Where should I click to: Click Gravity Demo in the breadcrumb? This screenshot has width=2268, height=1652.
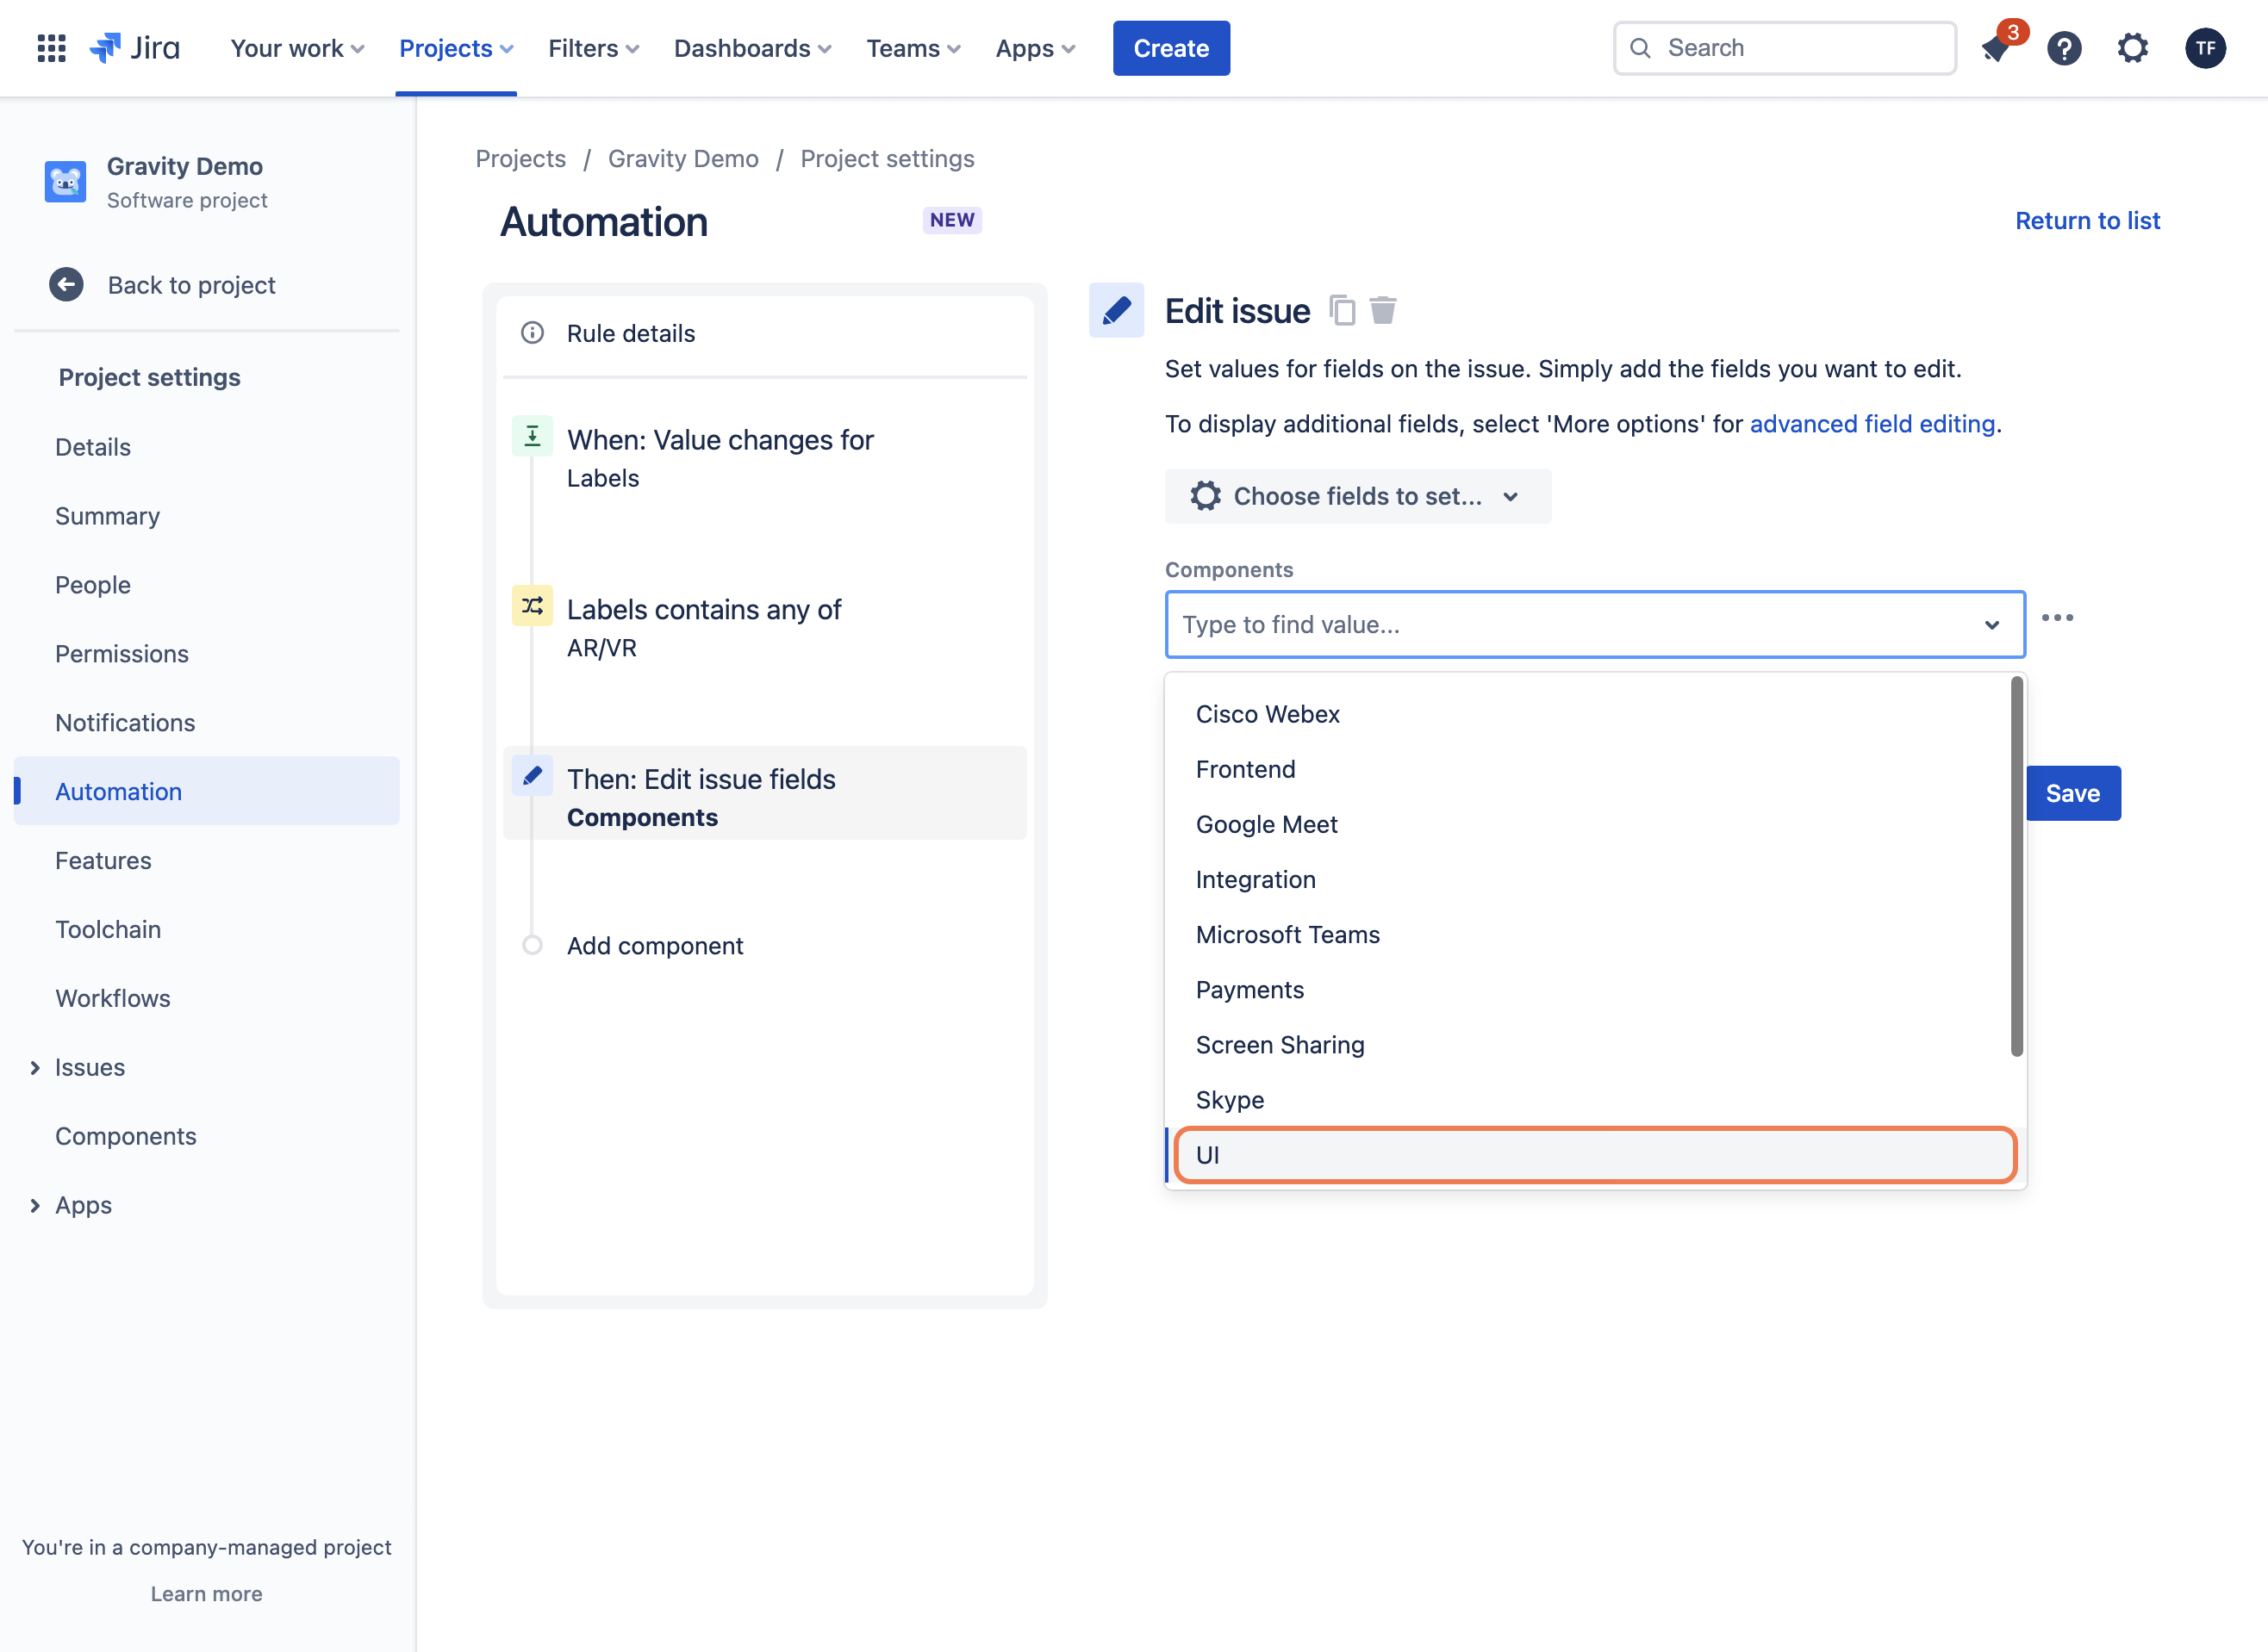coord(683,159)
